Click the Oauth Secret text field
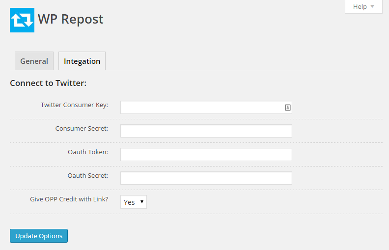 (x=206, y=178)
